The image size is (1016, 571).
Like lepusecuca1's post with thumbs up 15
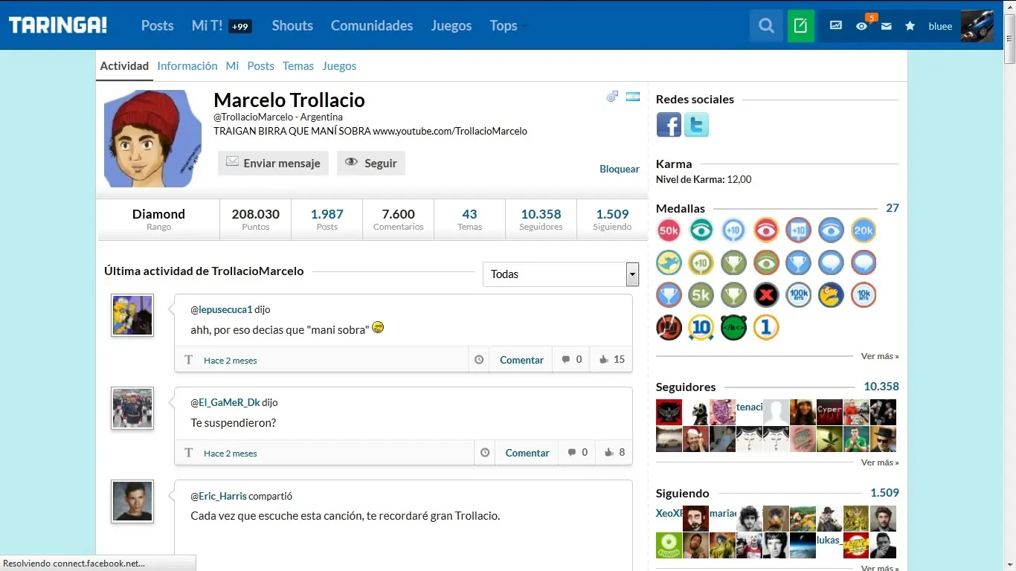point(611,360)
